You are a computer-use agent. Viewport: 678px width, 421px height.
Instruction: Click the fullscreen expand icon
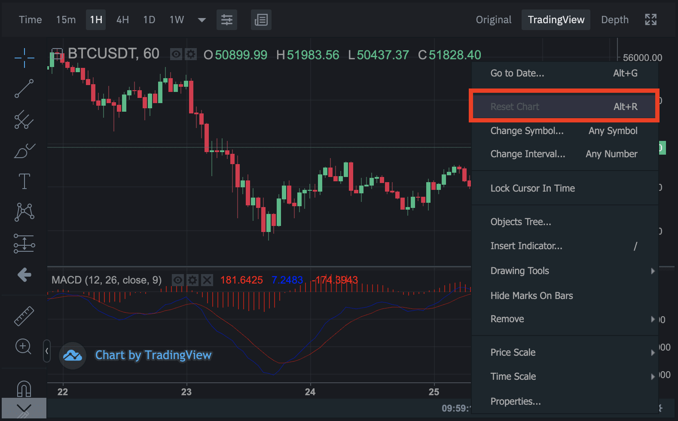coord(651,19)
